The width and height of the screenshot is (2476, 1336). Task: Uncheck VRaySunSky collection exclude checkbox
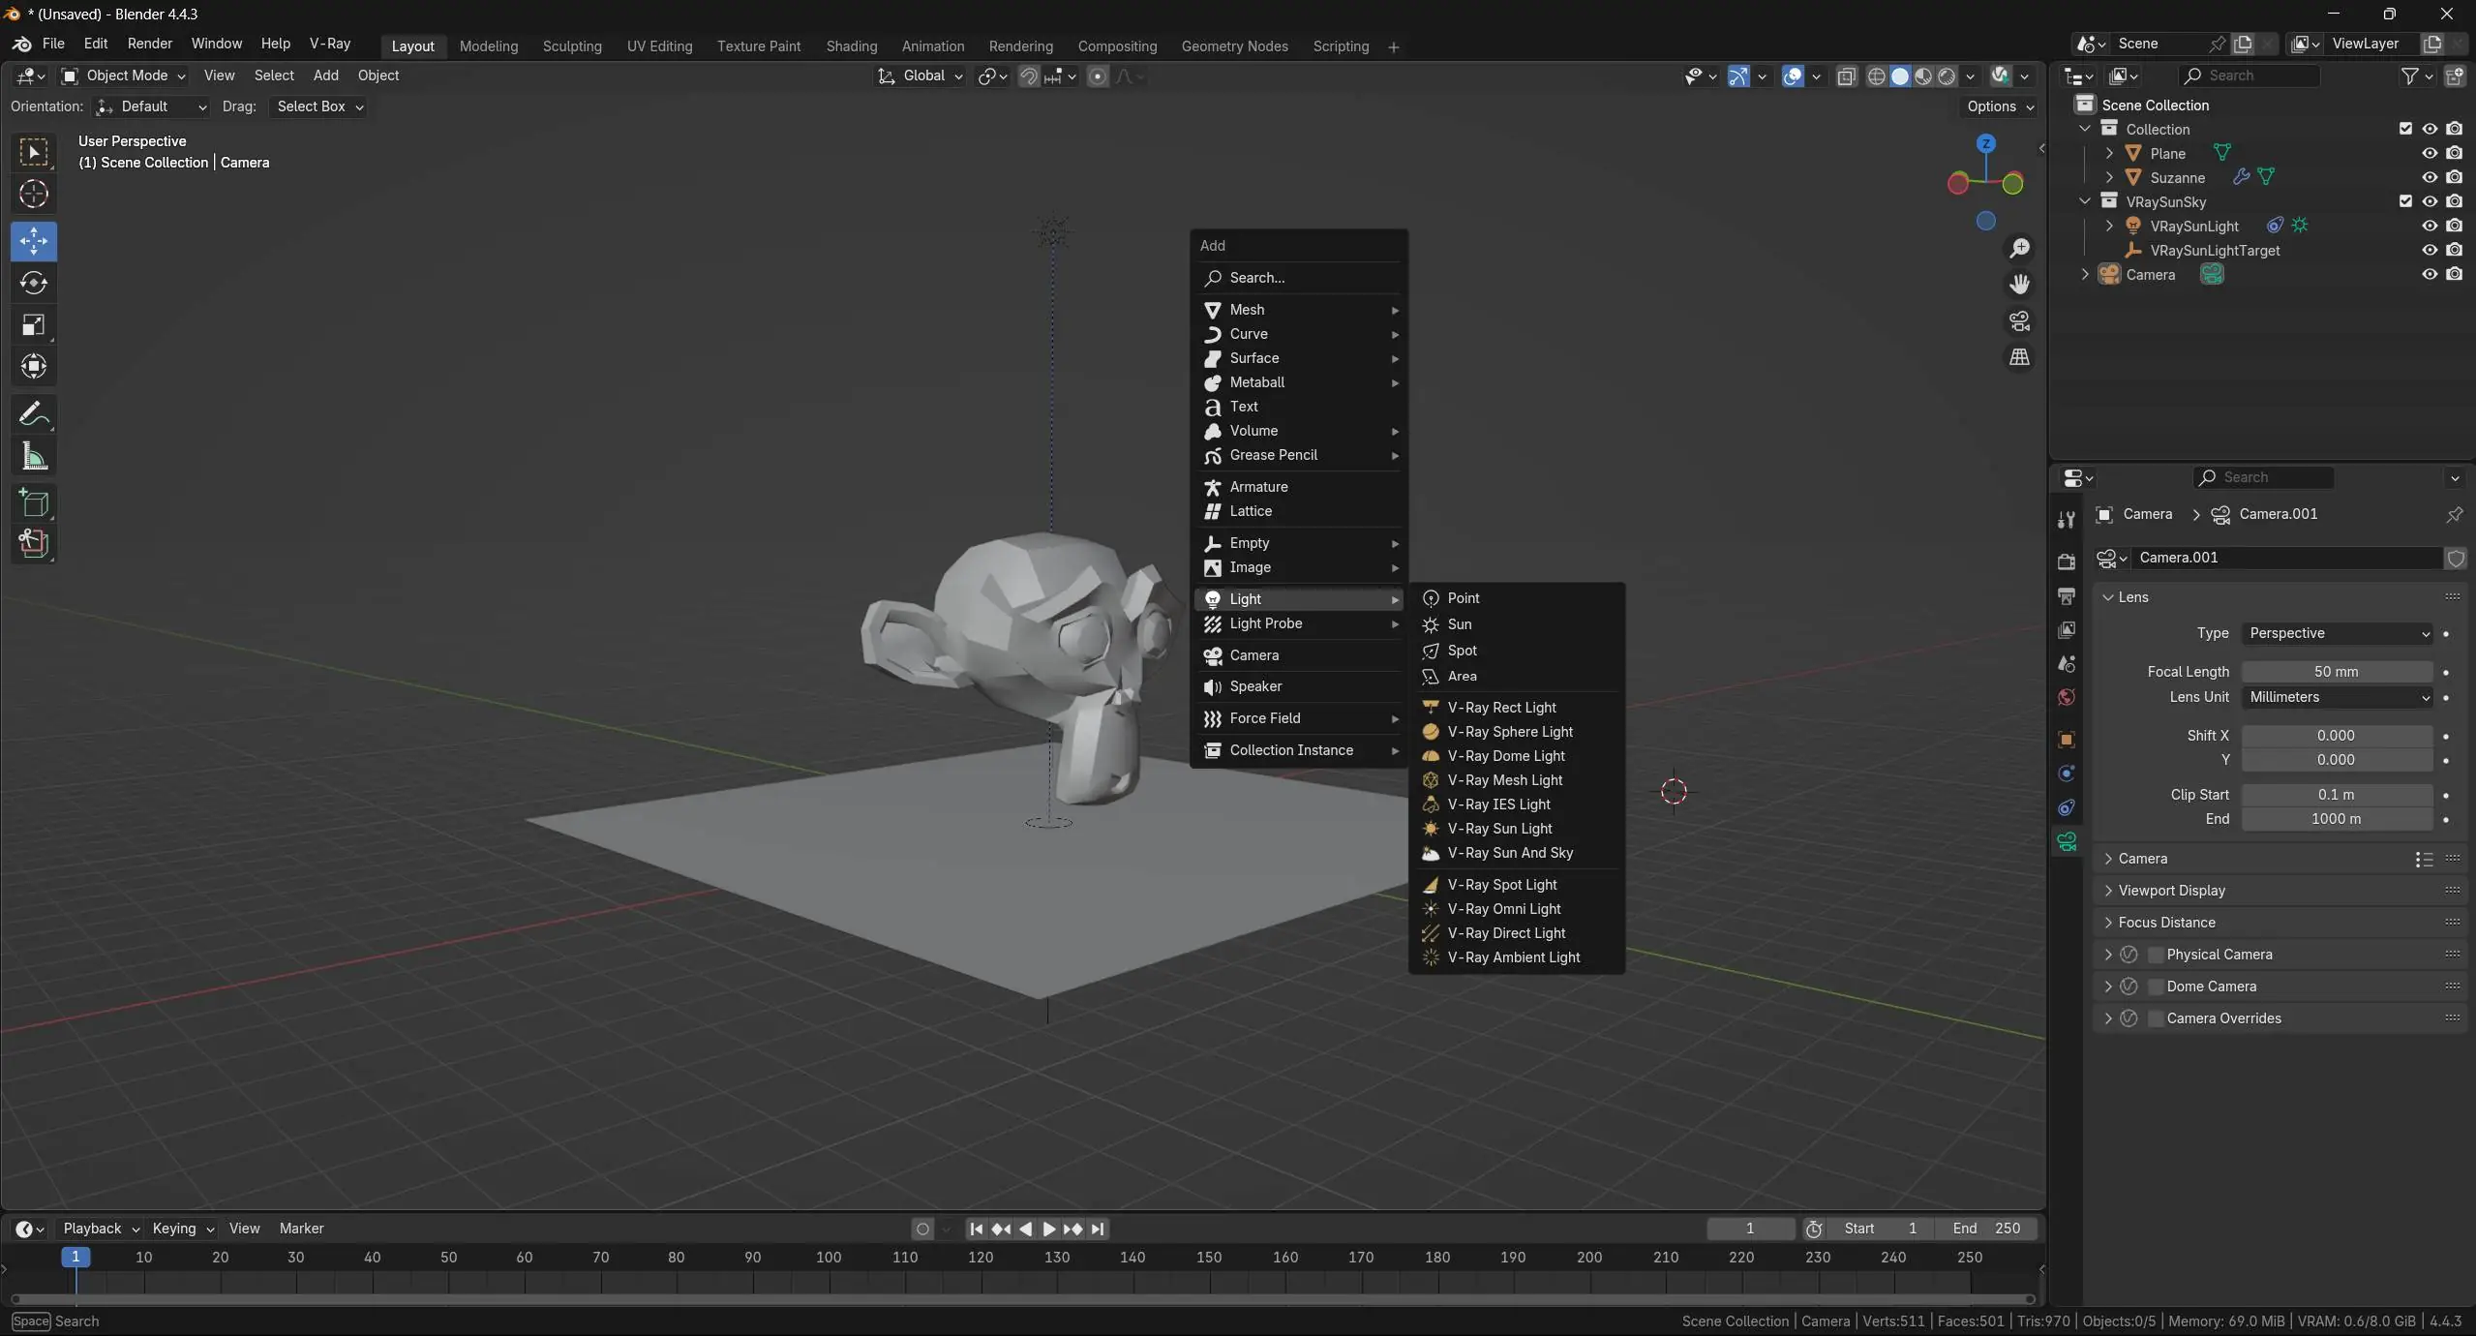tap(2405, 201)
